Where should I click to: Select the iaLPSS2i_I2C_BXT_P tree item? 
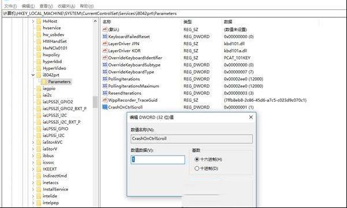tap(61, 122)
